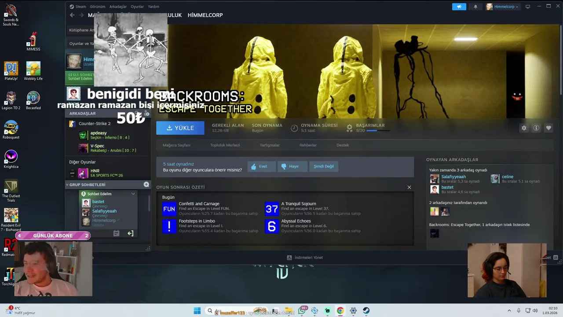Screen dimensions: 563x317
Task: Open the Yardım menu
Action: [154, 7]
